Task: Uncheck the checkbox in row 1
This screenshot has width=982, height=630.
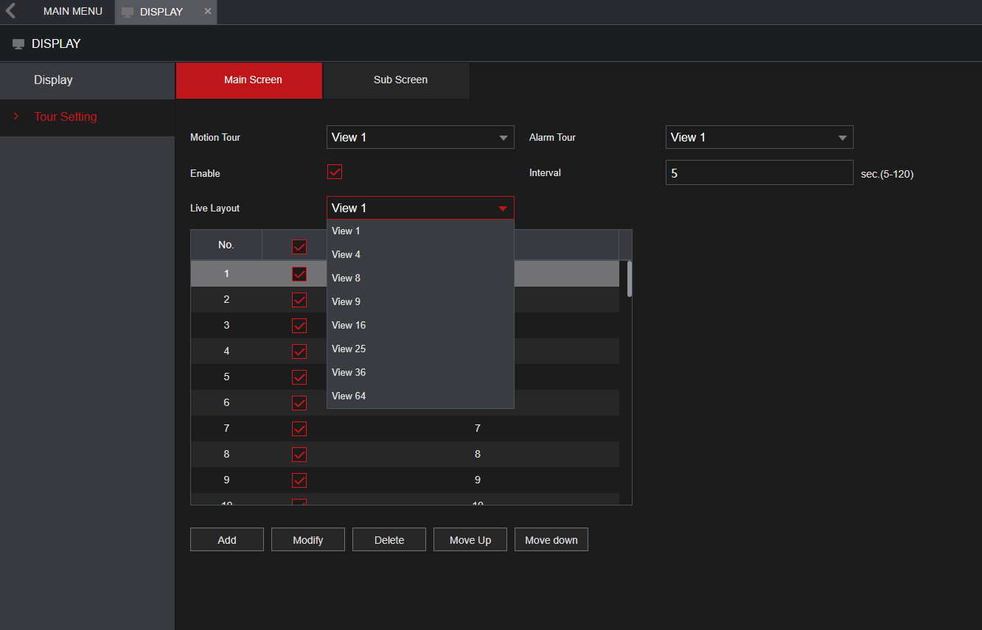Action: point(299,274)
